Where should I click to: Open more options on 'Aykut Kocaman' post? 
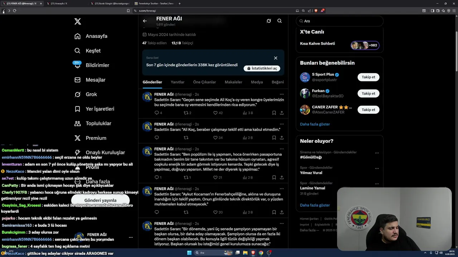282,189
